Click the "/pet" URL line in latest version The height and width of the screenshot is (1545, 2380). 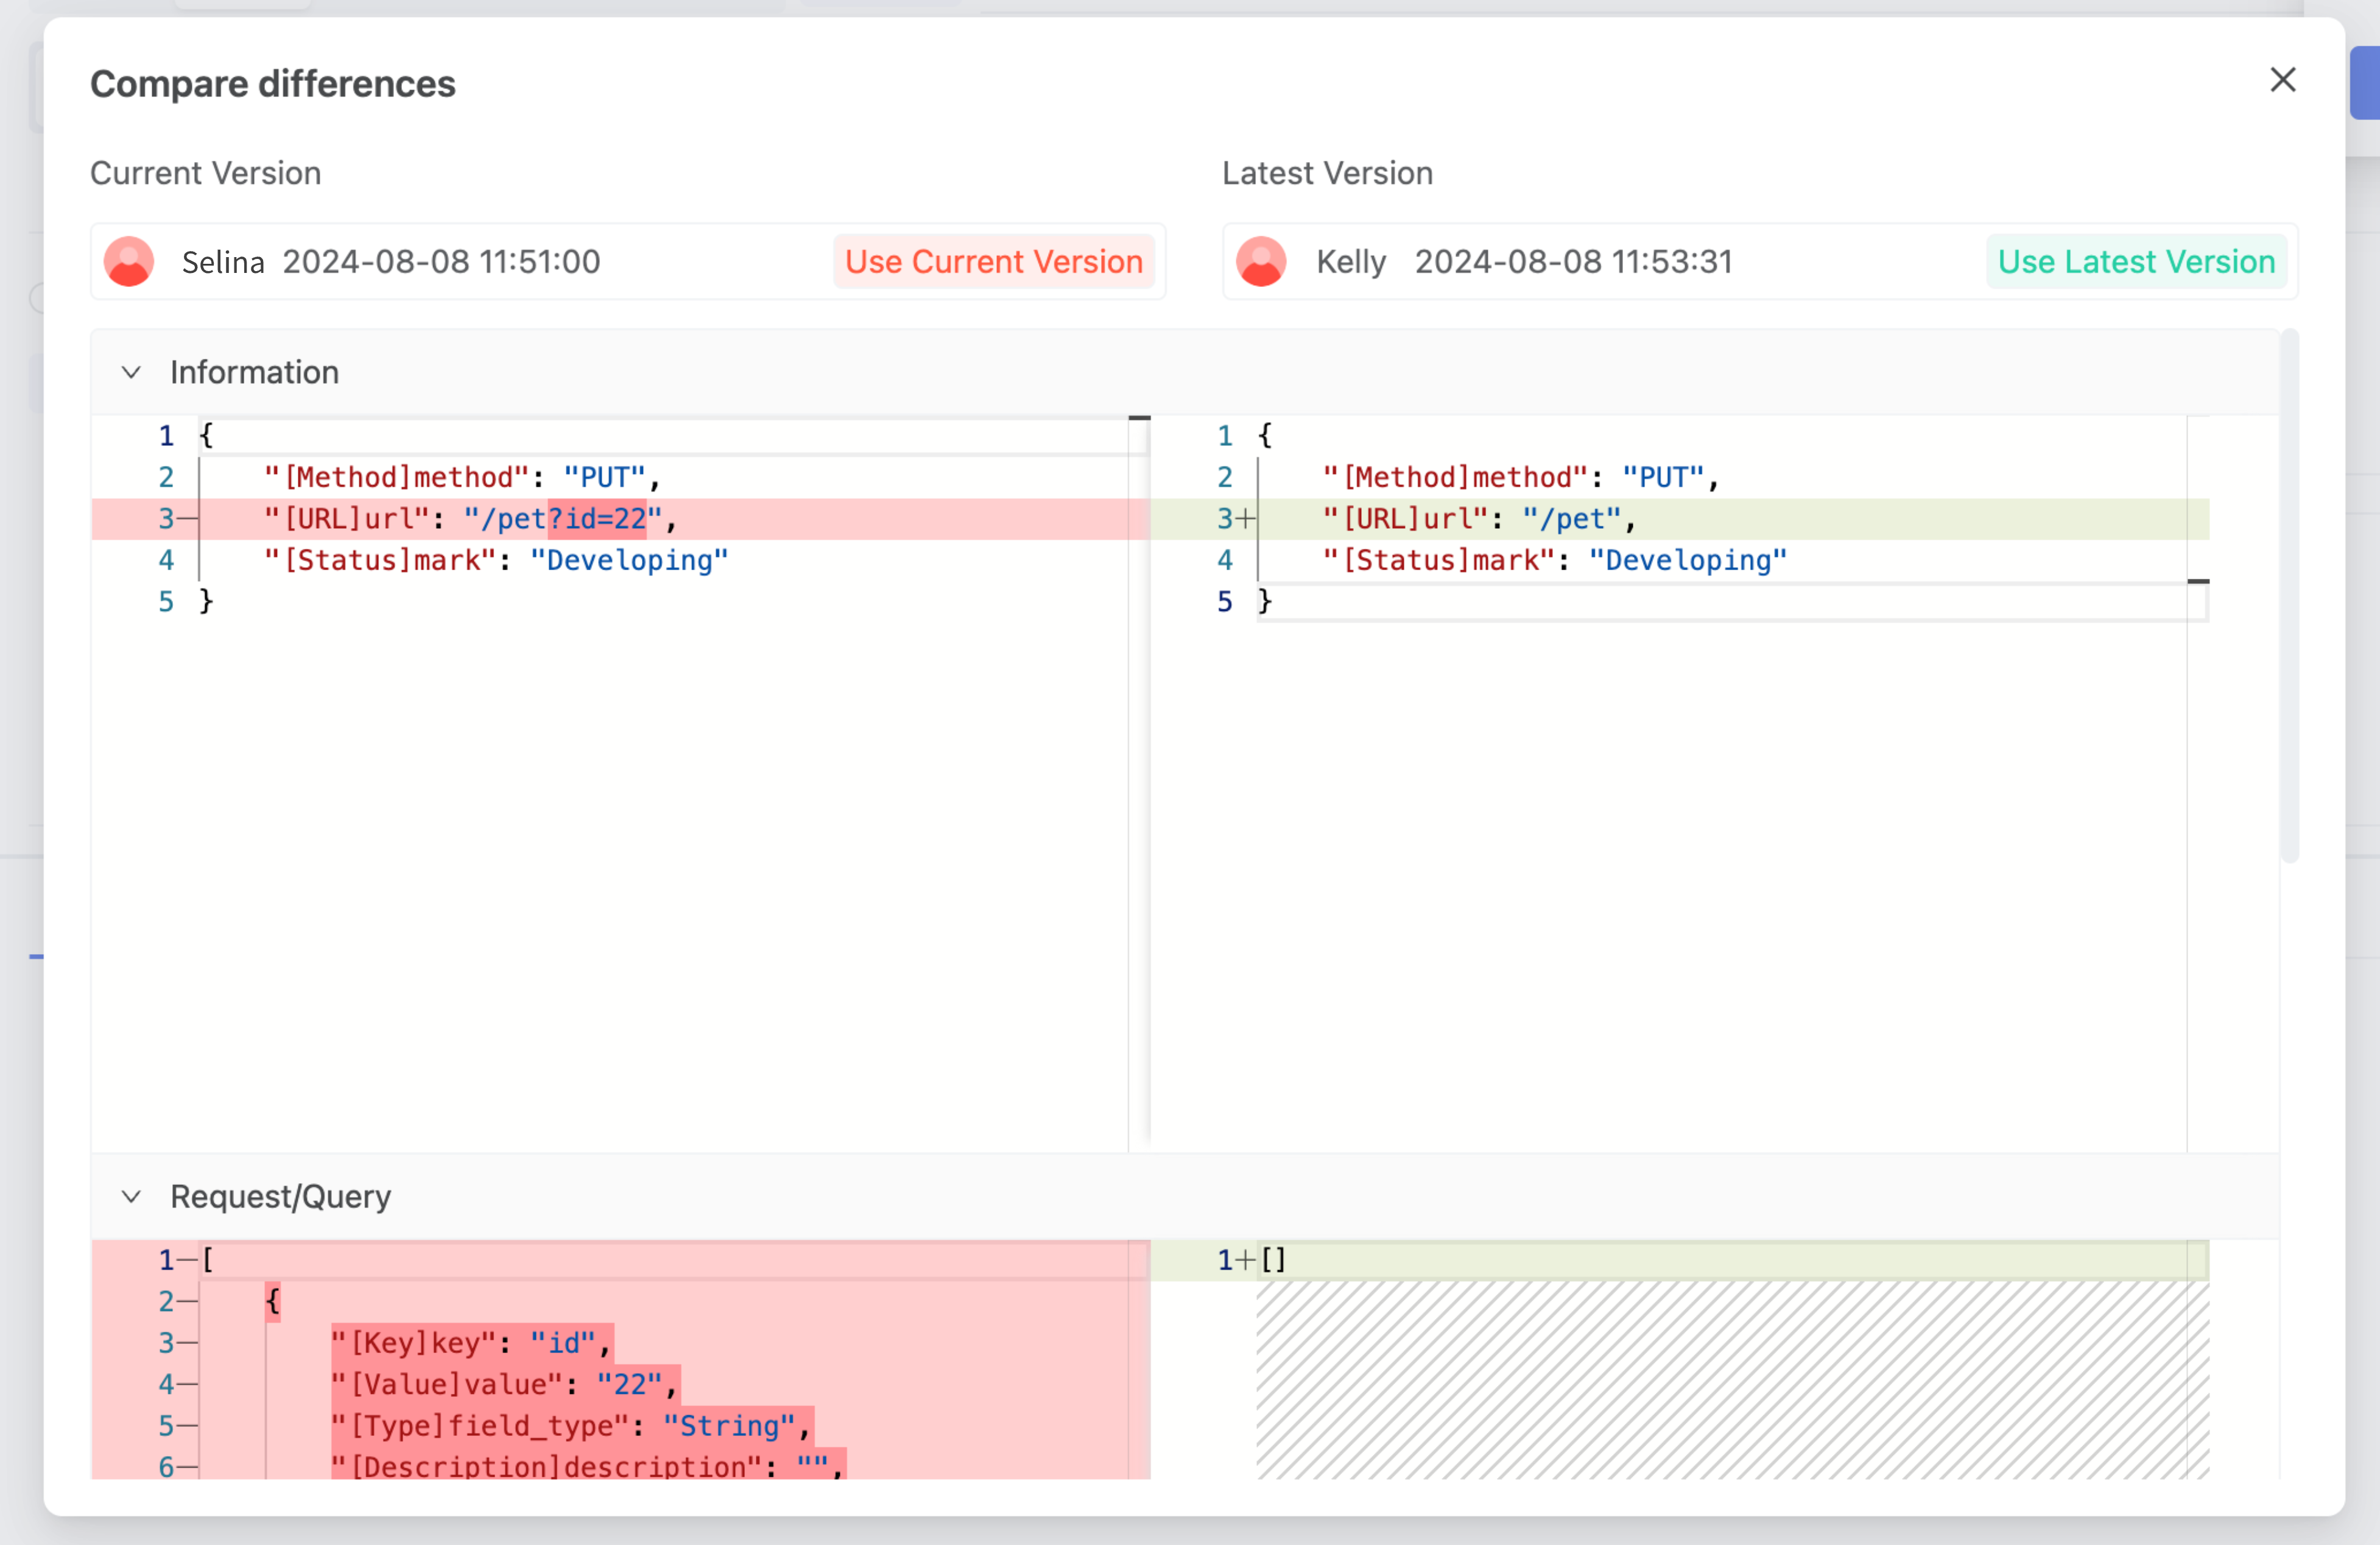[x=1679, y=519]
